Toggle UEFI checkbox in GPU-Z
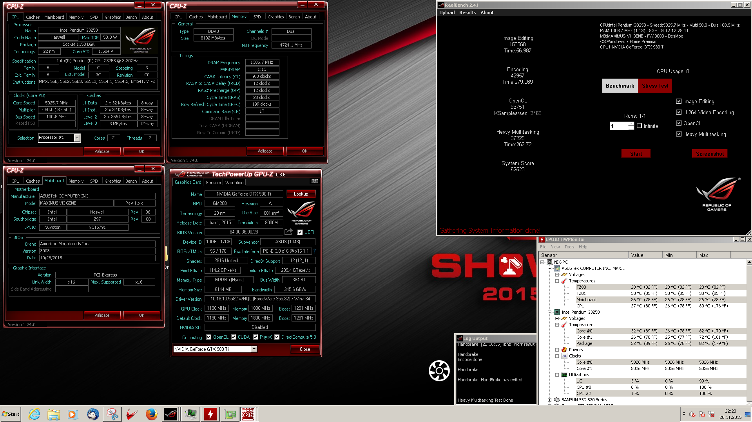The image size is (752, 422). tap(300, 232)
